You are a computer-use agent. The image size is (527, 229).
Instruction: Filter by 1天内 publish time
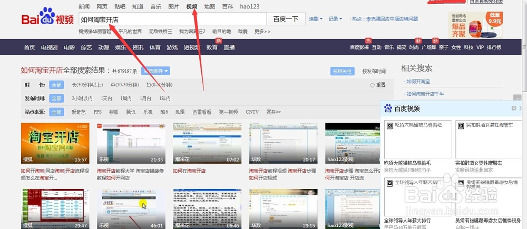tap(106, 98)
